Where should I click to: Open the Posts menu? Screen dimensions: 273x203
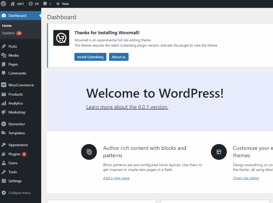click(x=13, y=46)
